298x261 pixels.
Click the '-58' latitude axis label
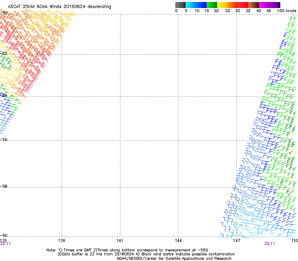point(4,186)
